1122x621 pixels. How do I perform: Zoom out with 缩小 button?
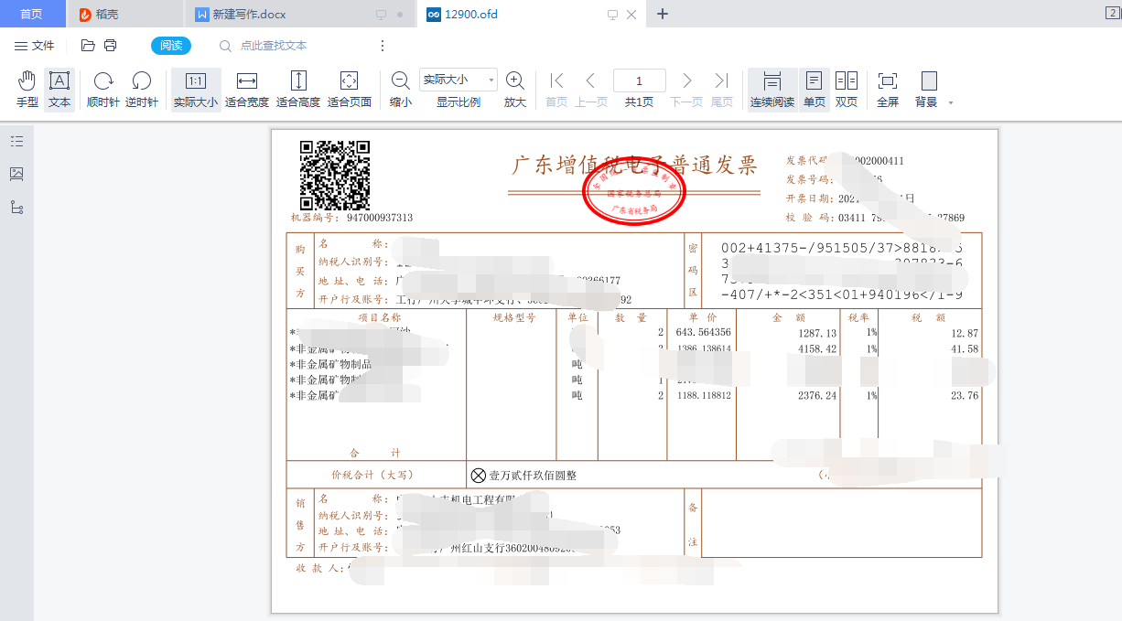401,90
